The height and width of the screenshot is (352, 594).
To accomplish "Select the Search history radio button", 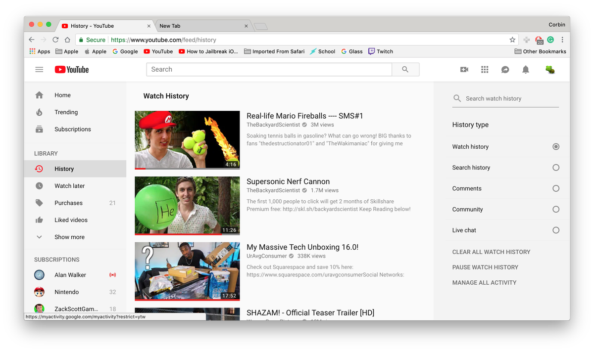I will [x=556, y=167].
